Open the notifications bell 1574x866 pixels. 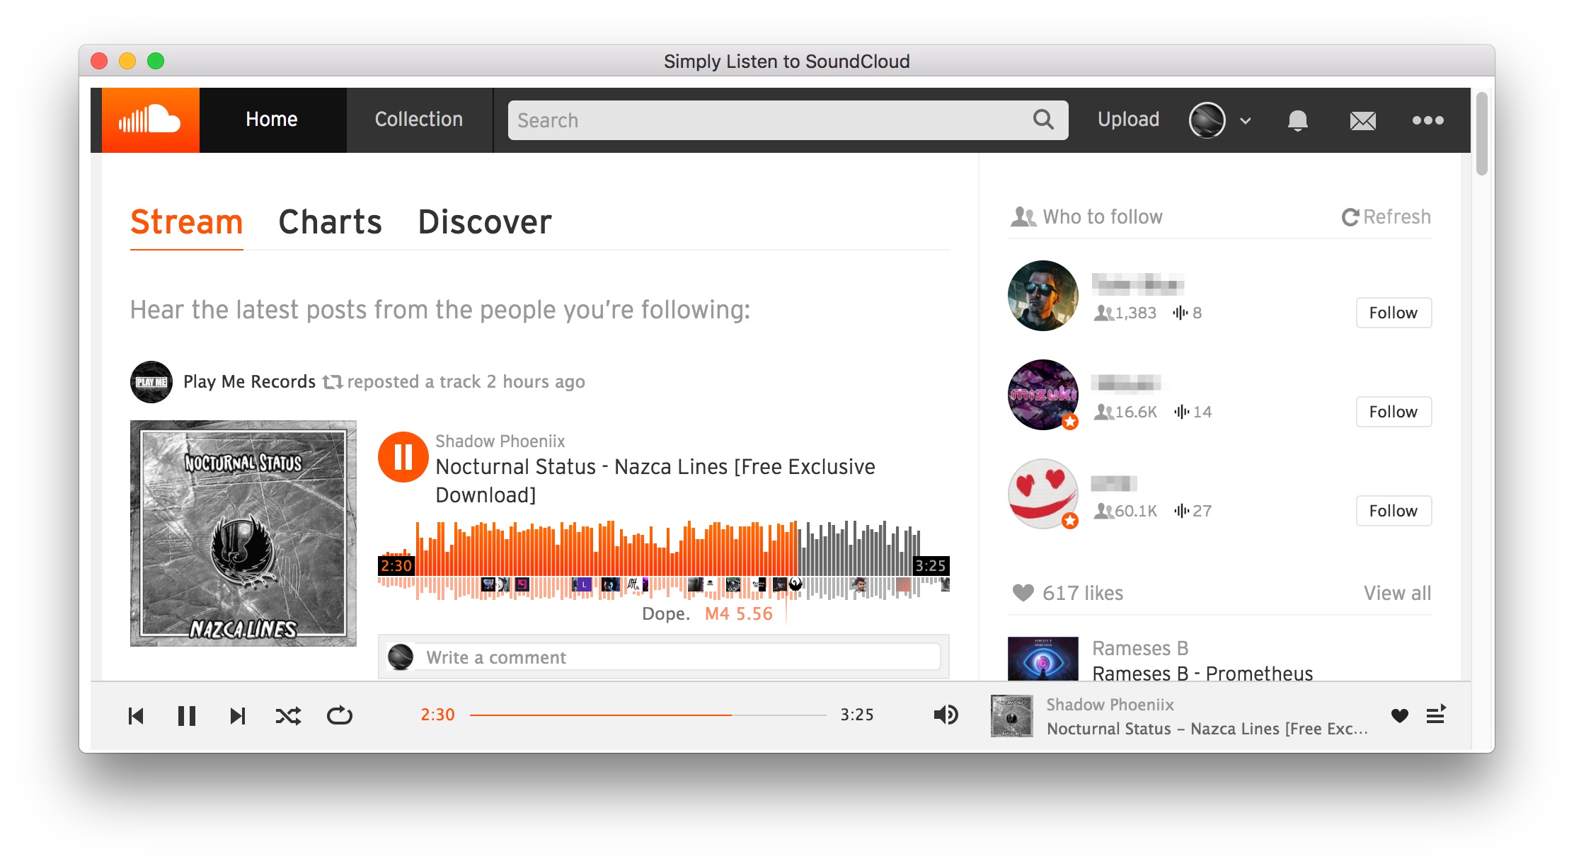coord(1297,120)
